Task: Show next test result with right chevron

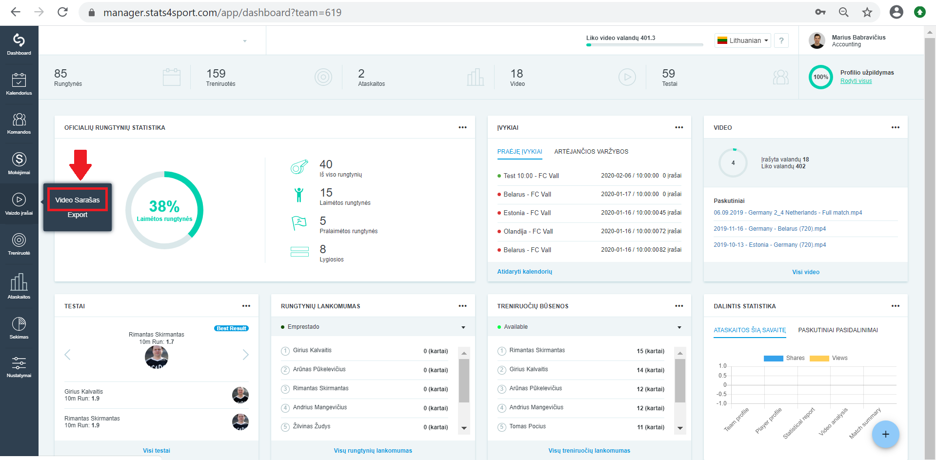Action: (x=245, y=355)
